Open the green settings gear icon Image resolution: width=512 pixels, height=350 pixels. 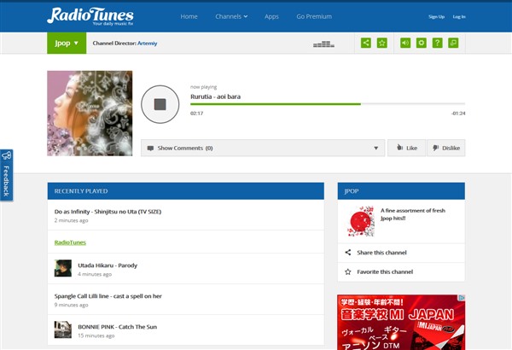[x=422, y=43]
